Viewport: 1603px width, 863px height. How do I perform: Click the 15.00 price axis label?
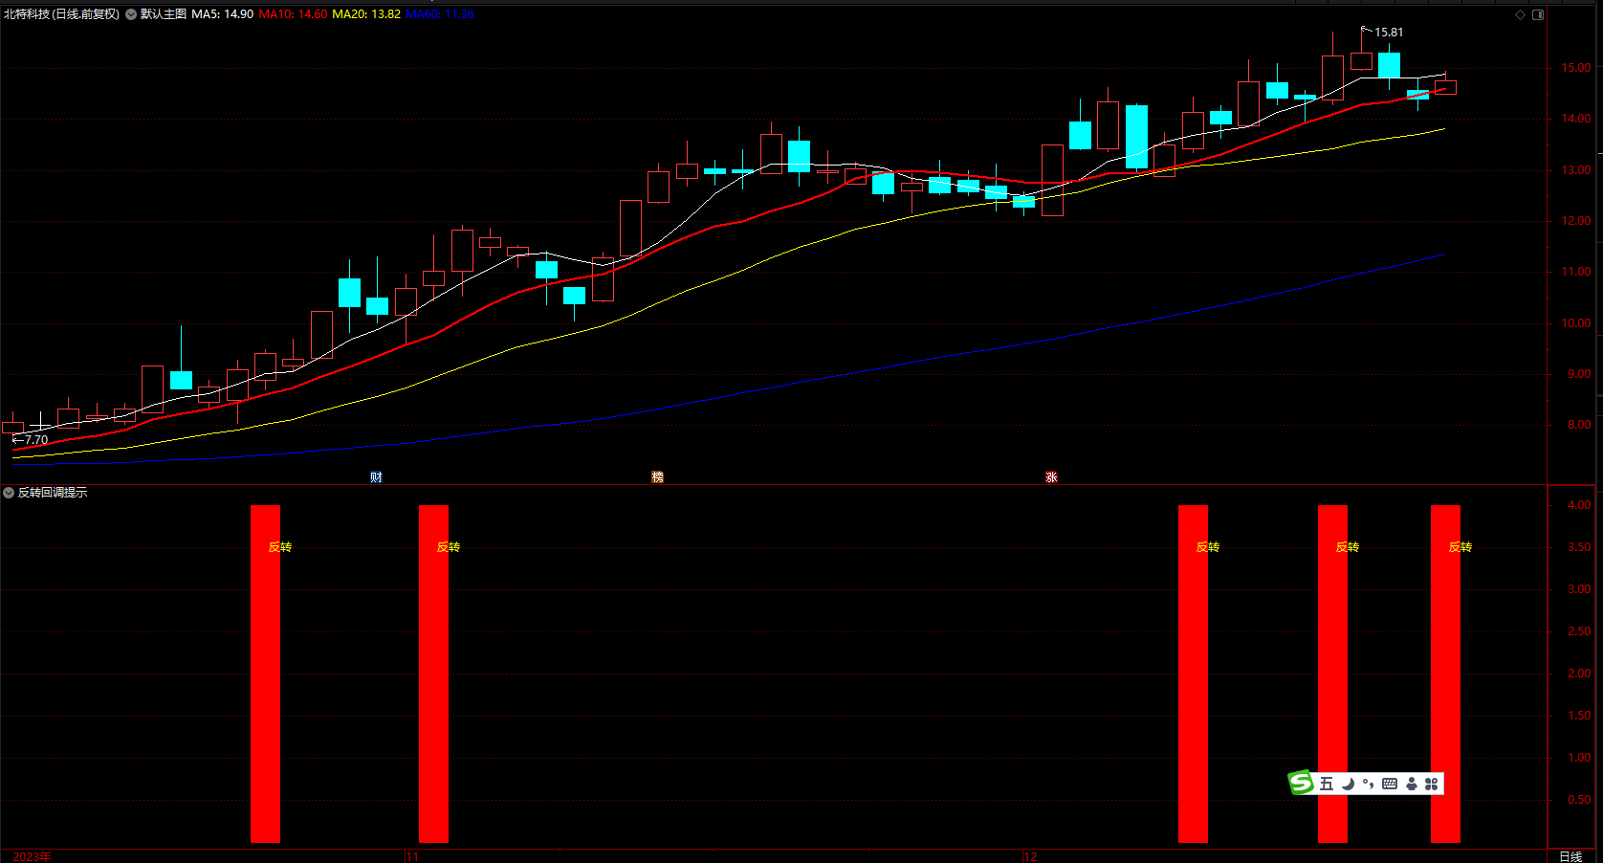click(1576, 68)
